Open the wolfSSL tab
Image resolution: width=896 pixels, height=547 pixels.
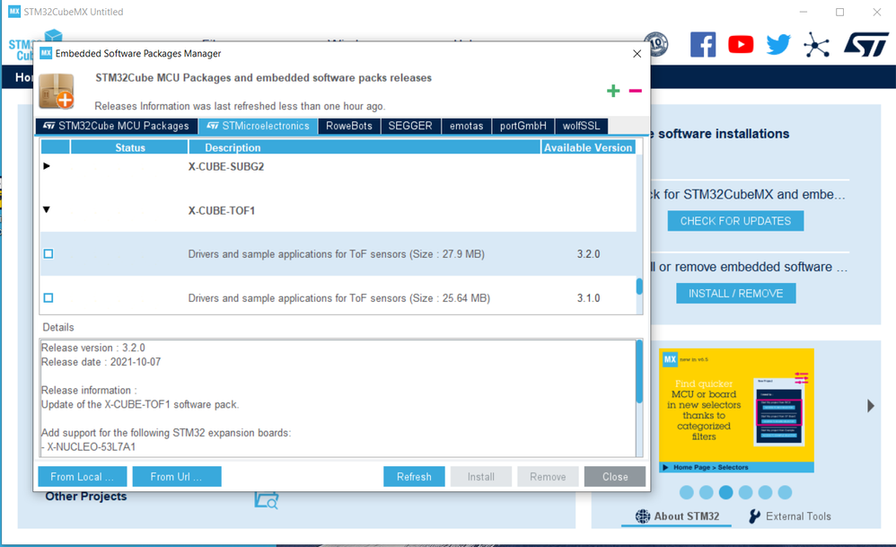tap(581, 126)
